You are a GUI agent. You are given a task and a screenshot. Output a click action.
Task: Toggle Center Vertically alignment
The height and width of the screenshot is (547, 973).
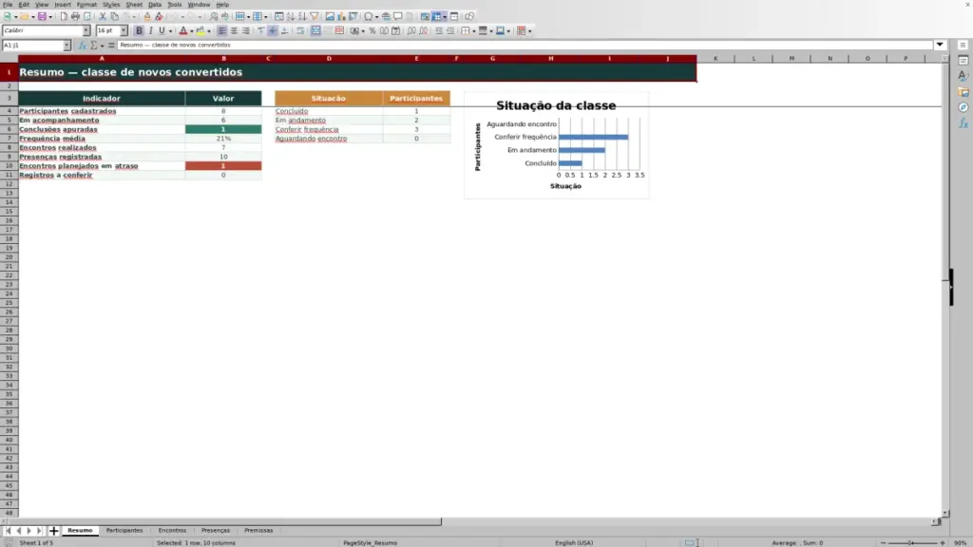click(273, 31)
